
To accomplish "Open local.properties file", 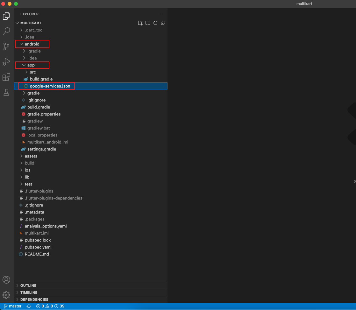I will (91, 135).
